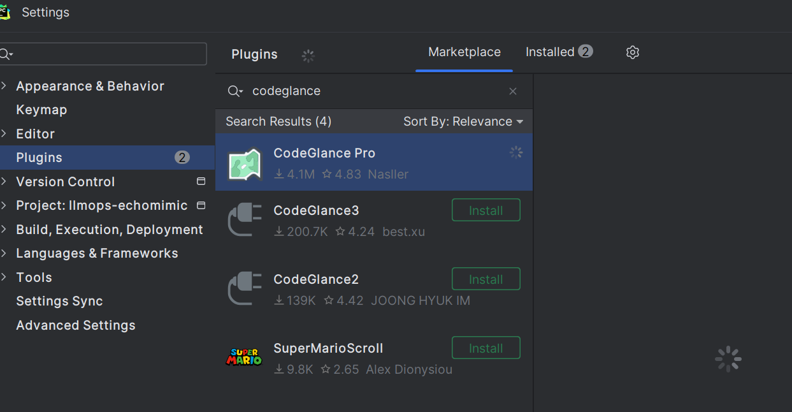Expand Languages & Frameworks node
792x412 pixels.
pyautogui.click(x=4, y=253)
